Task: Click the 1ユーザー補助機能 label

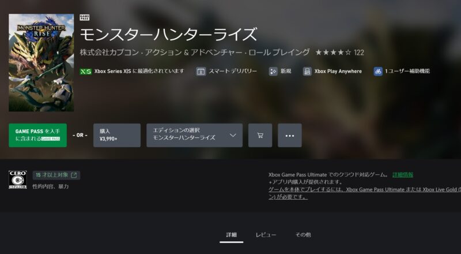Action: tap(407, 72)
